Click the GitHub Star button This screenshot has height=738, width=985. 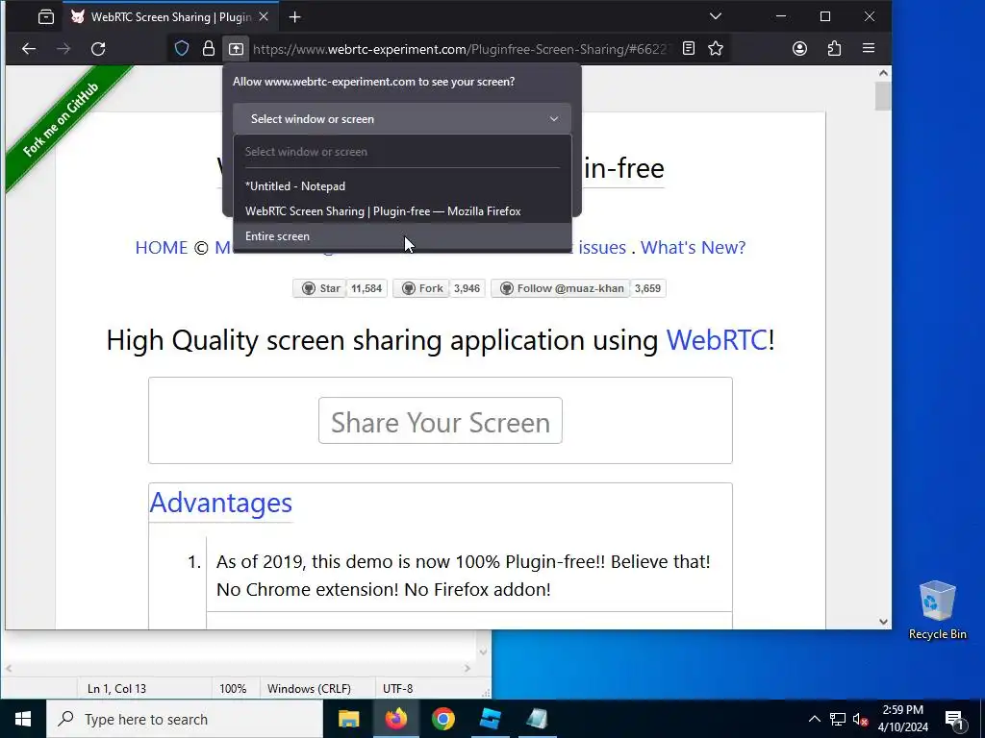click(319, 288)
